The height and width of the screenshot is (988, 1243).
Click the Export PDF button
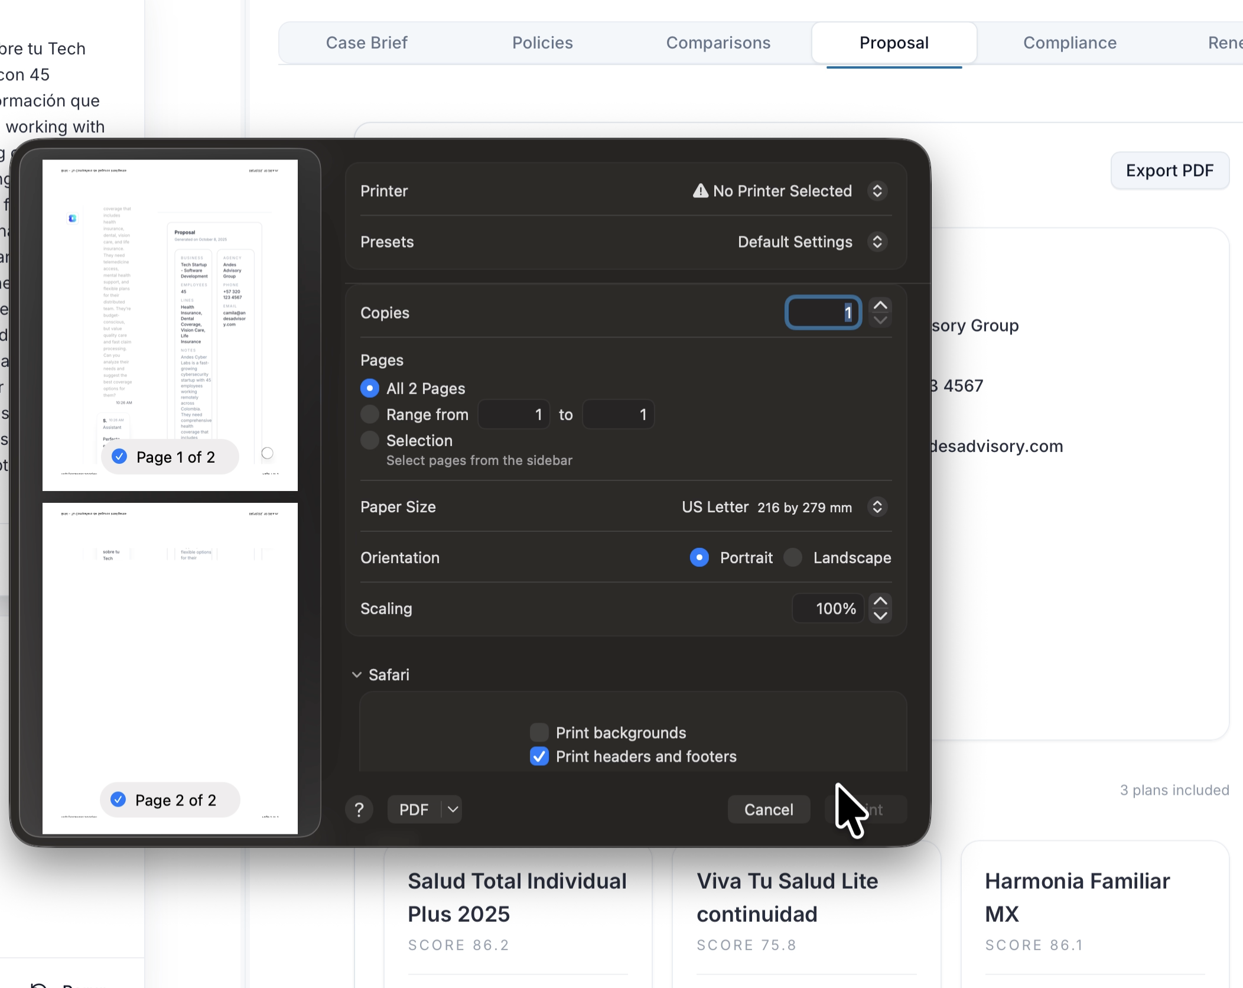[x=1169, y=171]
